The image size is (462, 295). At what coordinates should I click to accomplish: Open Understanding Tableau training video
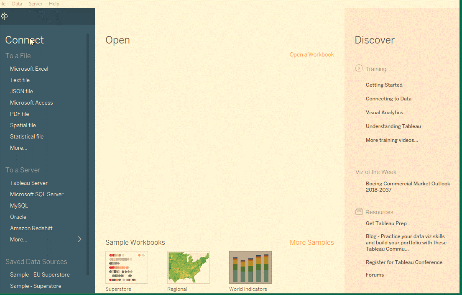pos(393,126)
